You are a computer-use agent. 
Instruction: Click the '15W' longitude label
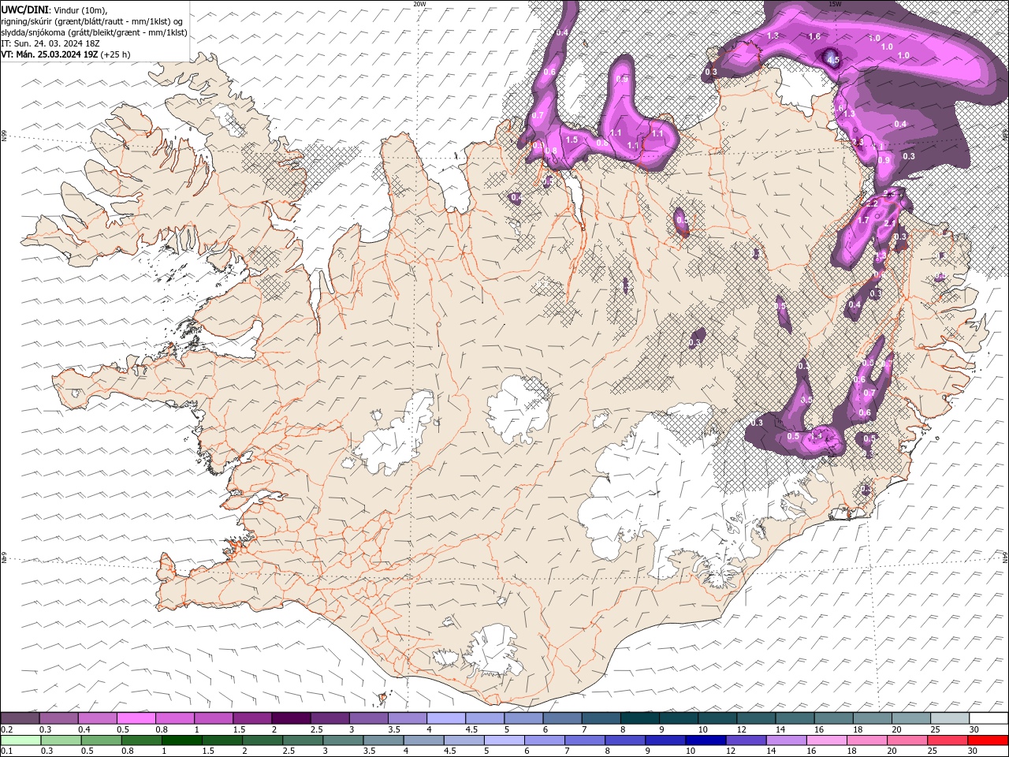click(x=835, y=4)
